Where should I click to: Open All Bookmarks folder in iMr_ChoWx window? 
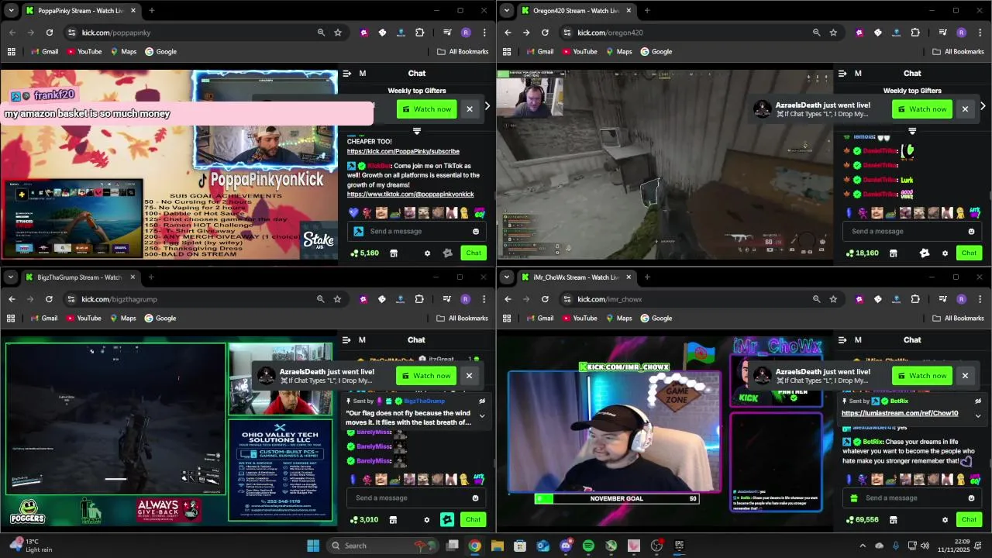[x=958, y=319]
